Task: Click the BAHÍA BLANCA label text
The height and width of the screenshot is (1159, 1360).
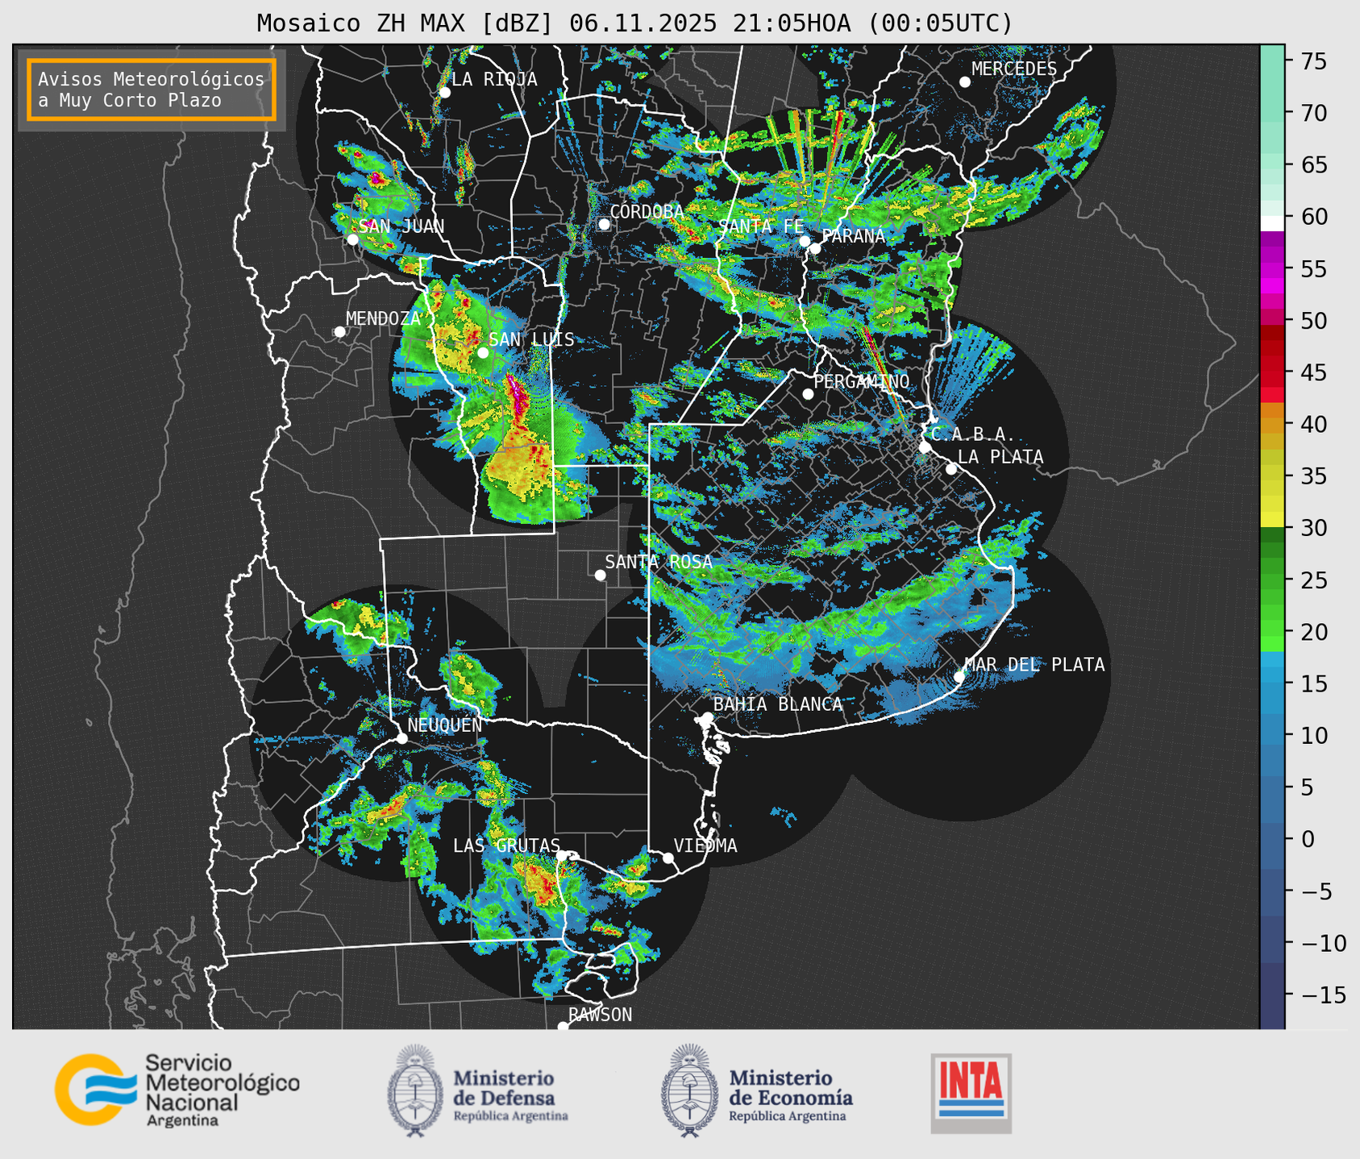Action: (778, 704)
